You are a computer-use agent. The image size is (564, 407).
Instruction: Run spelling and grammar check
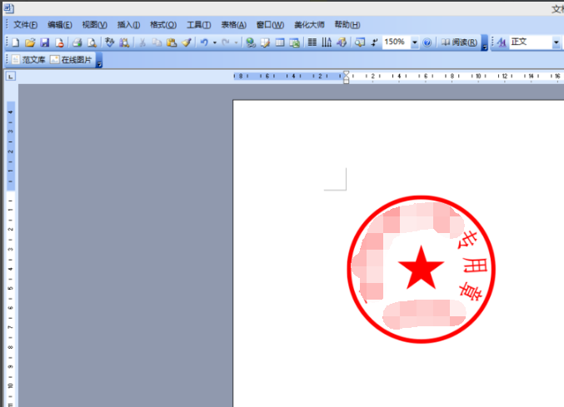pos(110,42)
